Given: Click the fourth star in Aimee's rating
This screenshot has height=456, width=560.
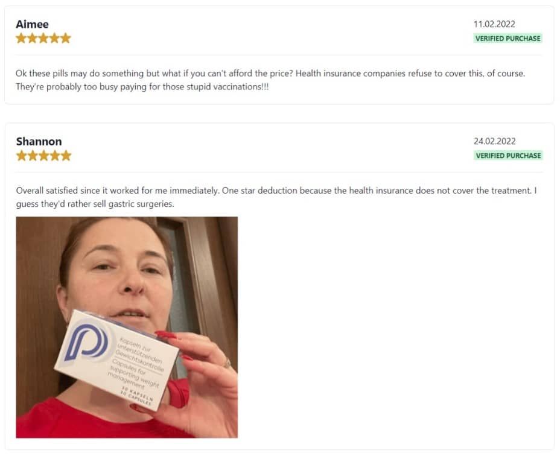Looking at the screenshot, I should [x=54, y=38].
